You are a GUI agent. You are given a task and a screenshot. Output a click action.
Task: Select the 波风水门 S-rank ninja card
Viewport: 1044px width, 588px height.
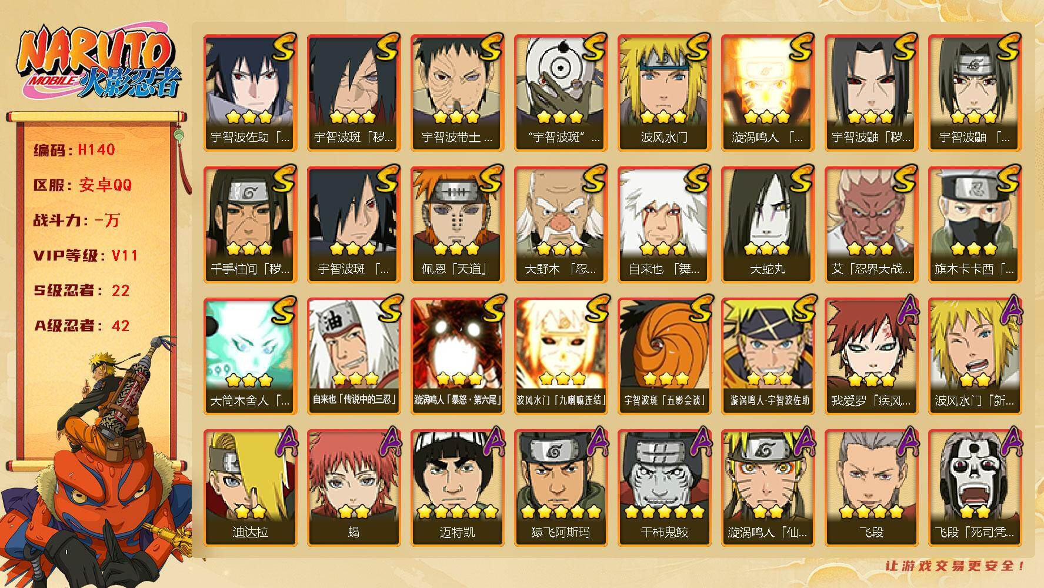coord(664,92)
